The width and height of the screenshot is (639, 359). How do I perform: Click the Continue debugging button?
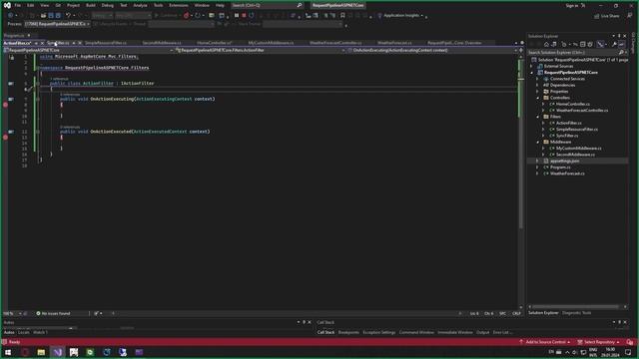[167, 16]
